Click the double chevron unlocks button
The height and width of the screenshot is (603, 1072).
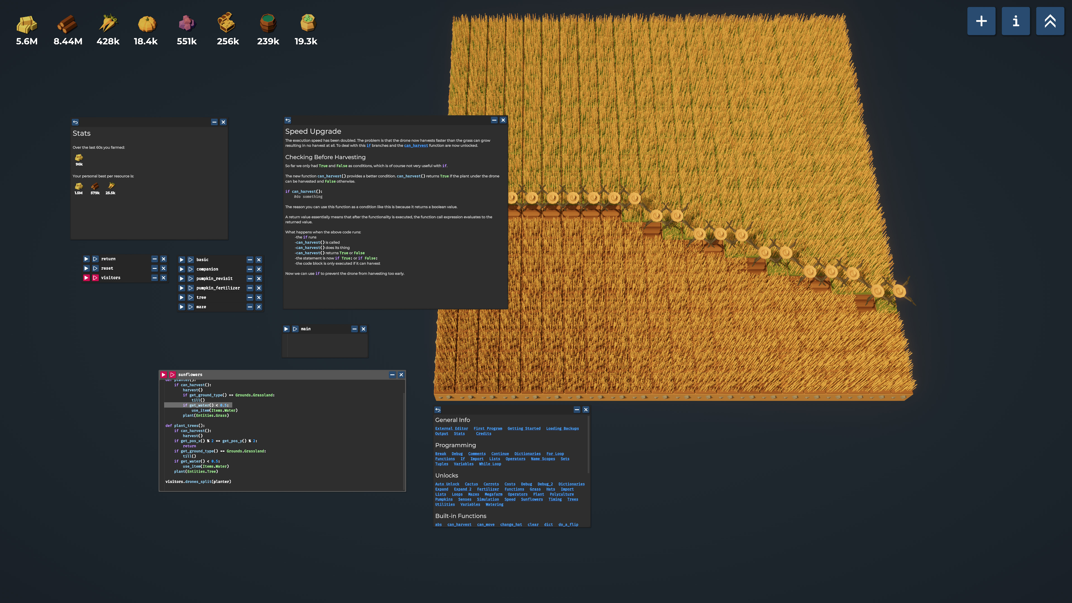[1050, 21]
